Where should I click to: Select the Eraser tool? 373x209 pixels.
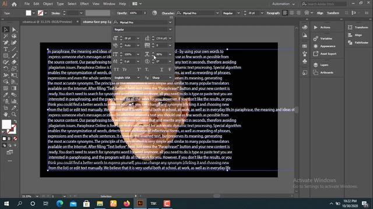14,62
